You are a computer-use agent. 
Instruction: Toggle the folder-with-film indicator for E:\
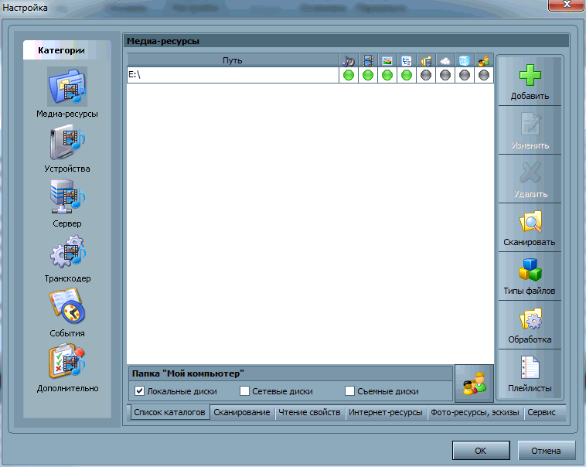426,75
